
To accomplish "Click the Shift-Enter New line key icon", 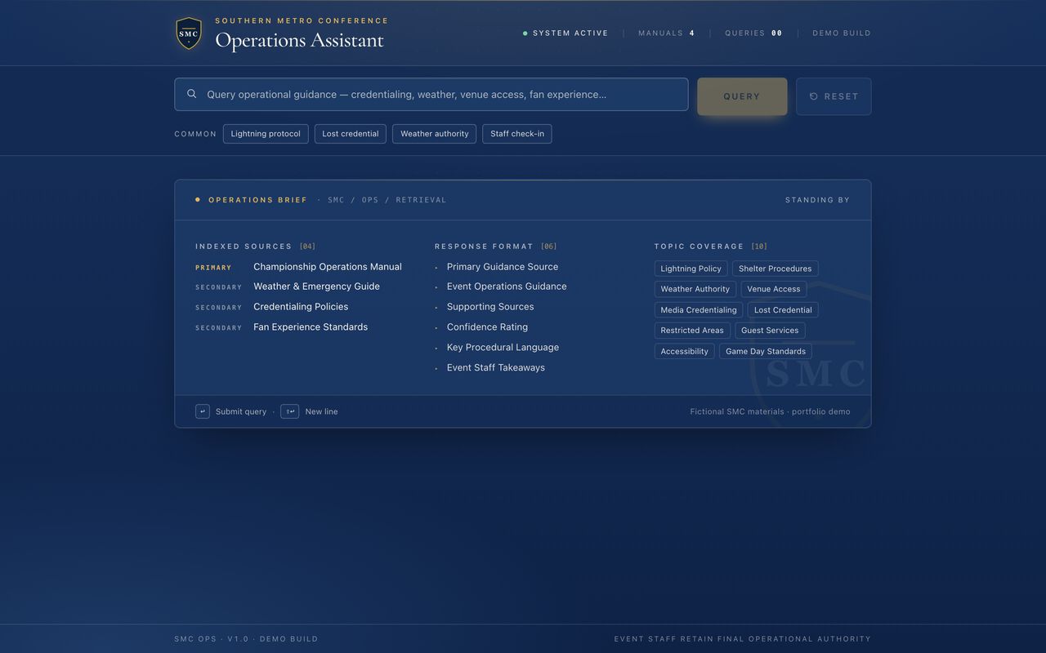I will [x=289, y=411].
